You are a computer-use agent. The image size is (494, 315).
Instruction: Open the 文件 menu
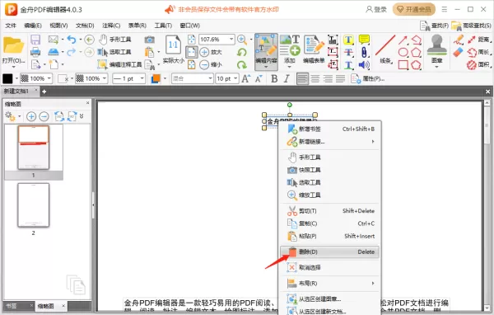click(x=11, y=26)
